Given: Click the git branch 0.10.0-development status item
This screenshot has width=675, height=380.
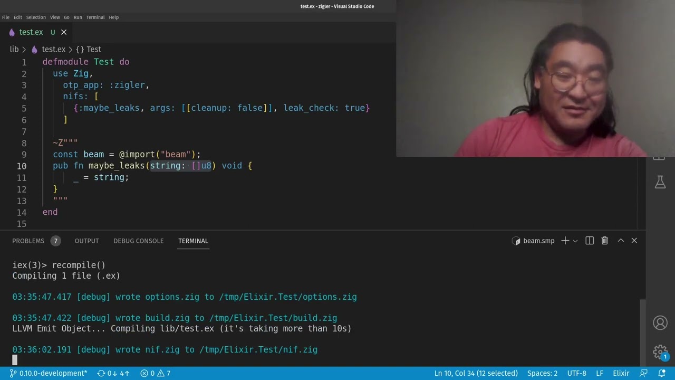Looking at the screenshot, I should pos(49,373).
